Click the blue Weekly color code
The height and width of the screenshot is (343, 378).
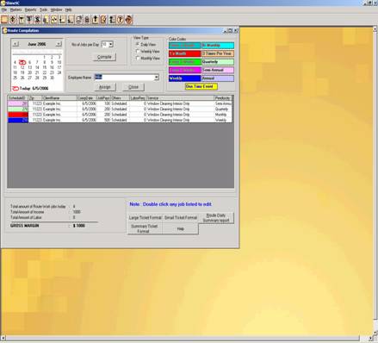point(184,78)
